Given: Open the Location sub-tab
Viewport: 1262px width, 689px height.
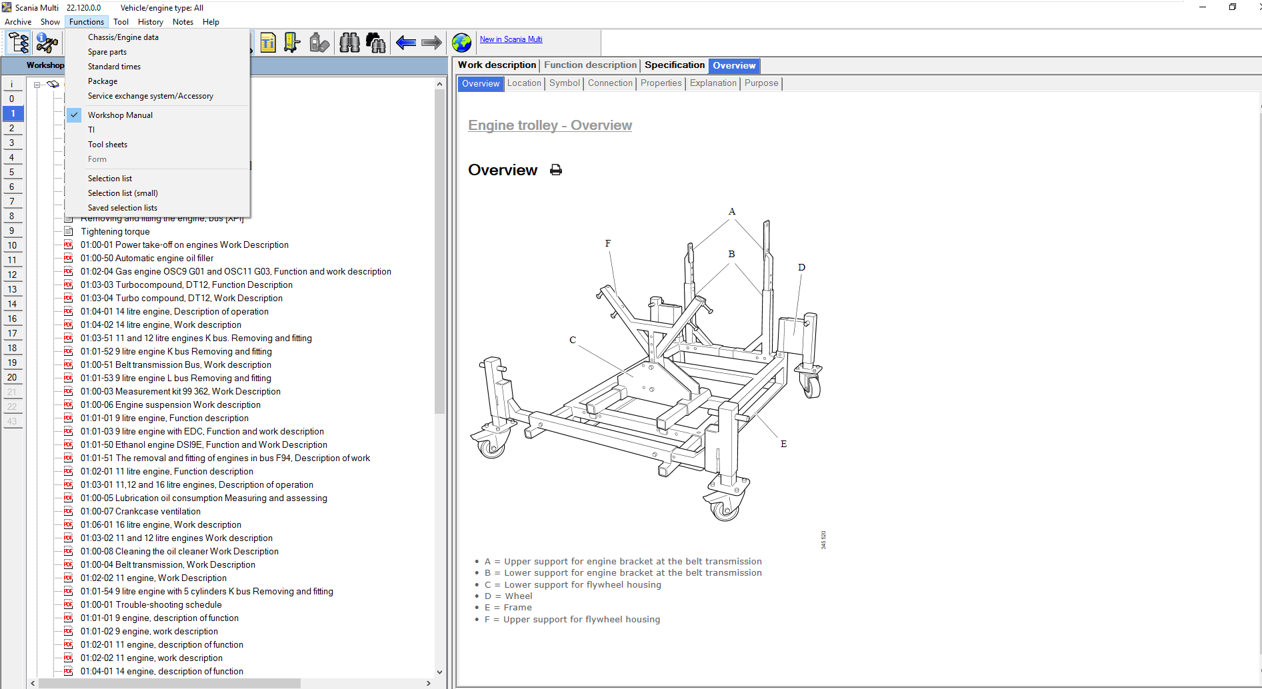Looking at the screenshot, I should point(524,83).
